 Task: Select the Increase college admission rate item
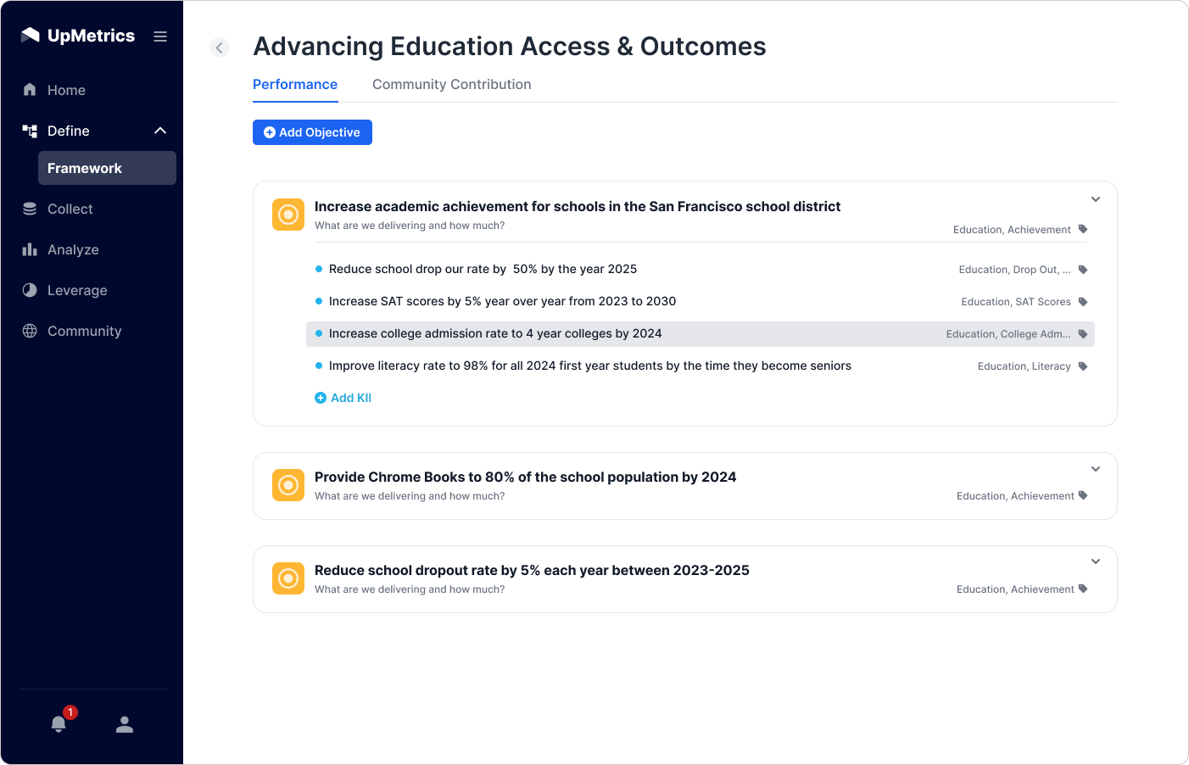tap(495, 334)
